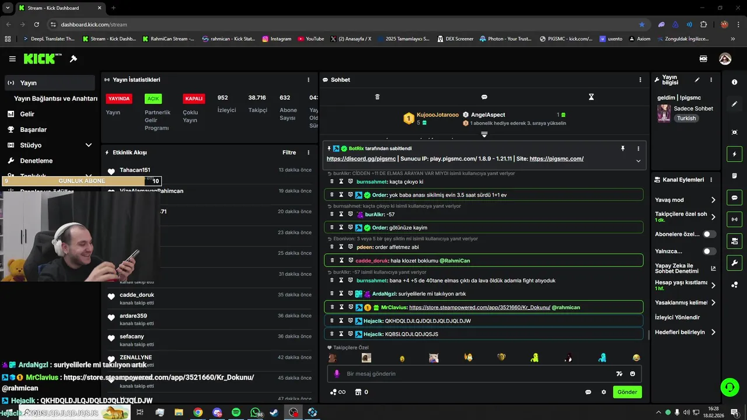Open the discord.gg/pigsmc link in pinned message

pyautogui.click(x=361, y=159)
